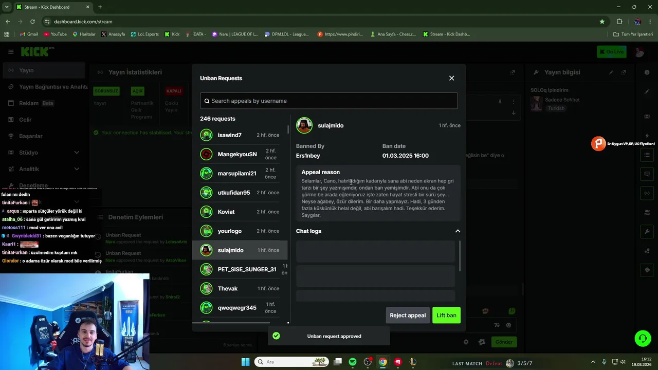This screenshot has width=658, height=370.
Task: Click the banning moderator name Ers1nbey
Action: [x=308, y=156]
